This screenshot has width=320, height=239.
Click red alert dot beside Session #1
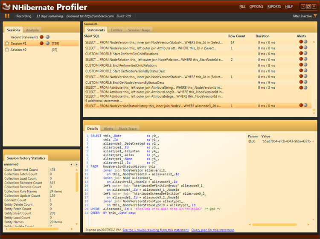(42, 43)
